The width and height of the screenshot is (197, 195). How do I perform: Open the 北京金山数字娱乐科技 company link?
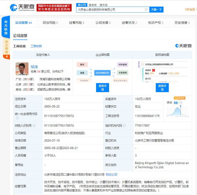[x=54, y=84]
